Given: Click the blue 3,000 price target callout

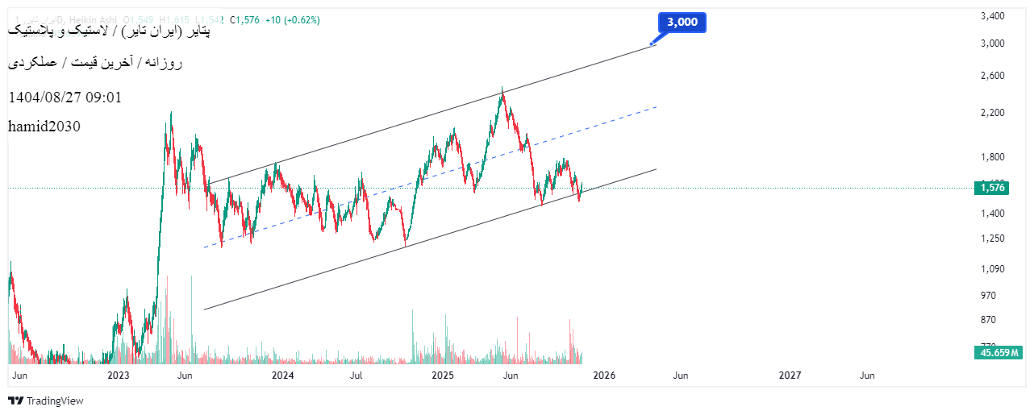Looking at the screenshot, I should (682, 23).
